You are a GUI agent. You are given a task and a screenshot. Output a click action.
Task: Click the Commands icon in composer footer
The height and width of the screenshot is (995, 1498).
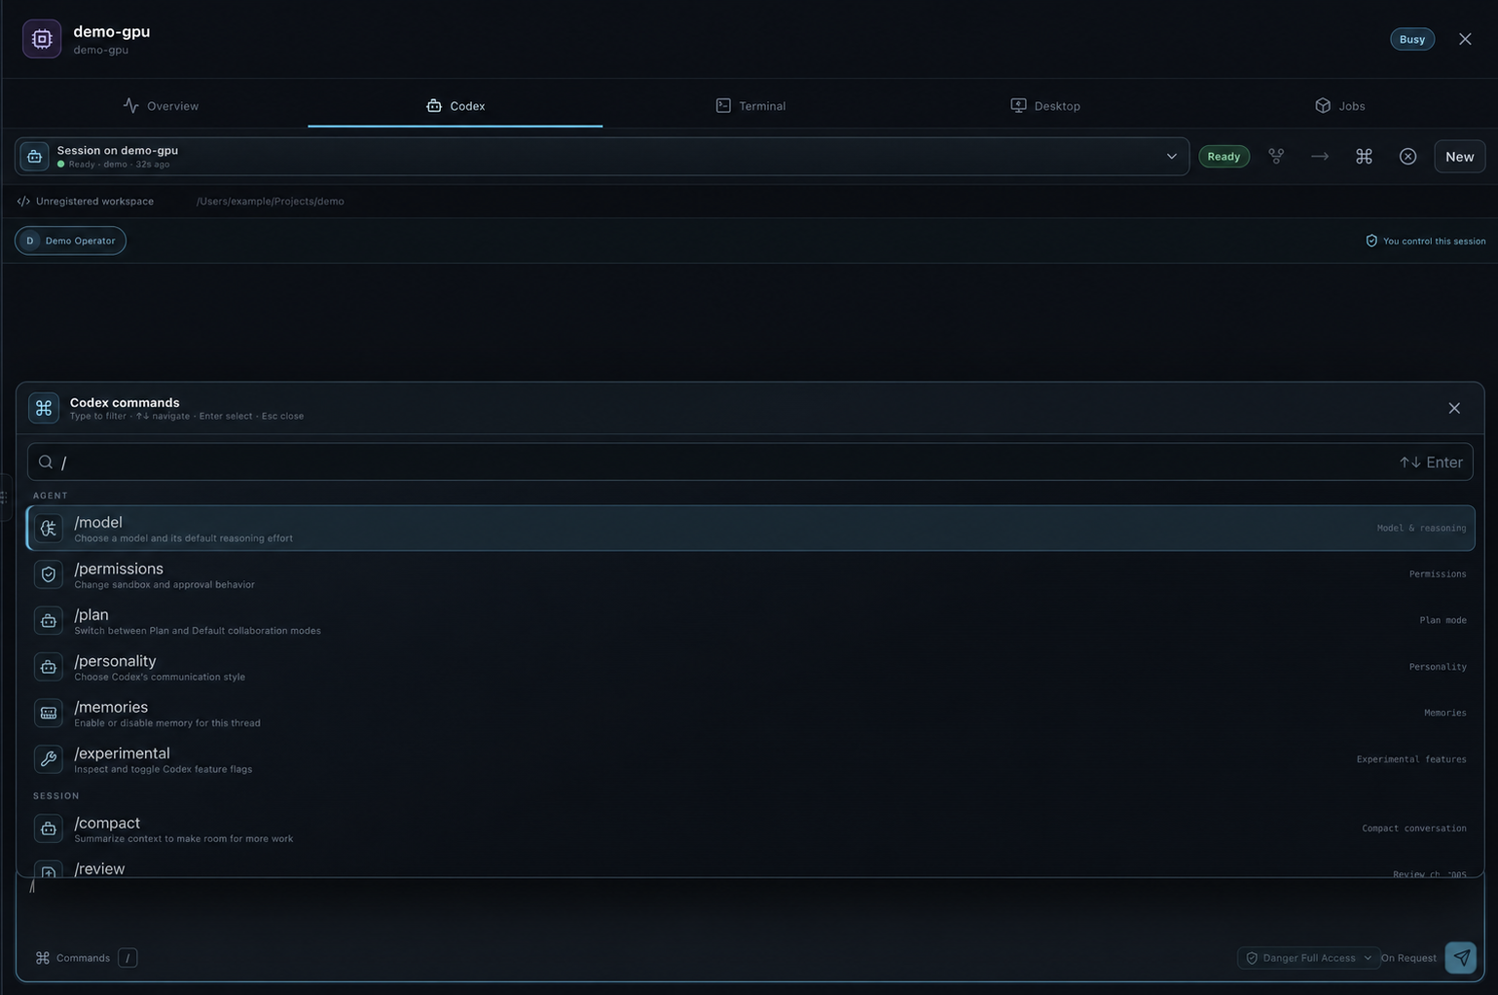(x=43, y=958)
